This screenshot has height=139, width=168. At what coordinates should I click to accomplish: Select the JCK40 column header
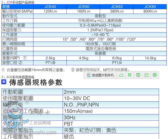pos(50,7)
